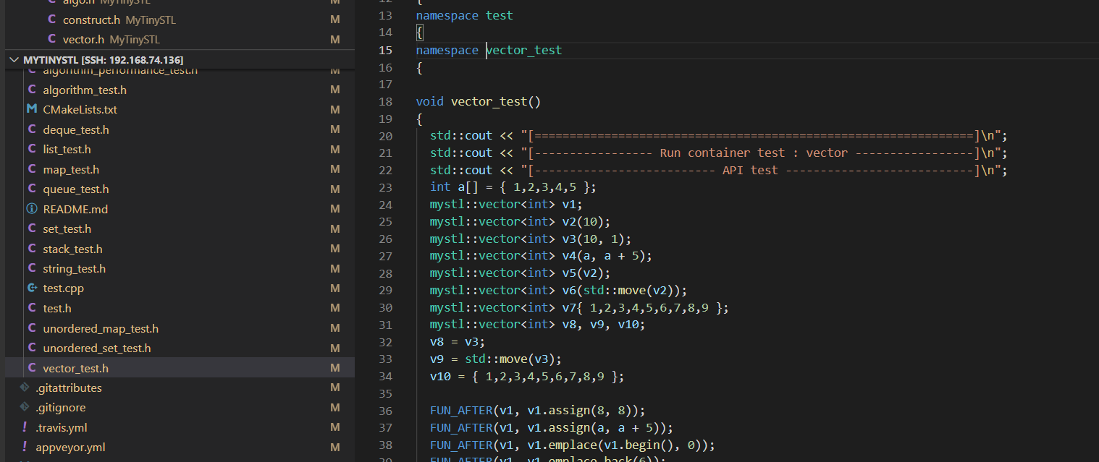
Task: Open set_test.h in the explorer
Action: (67, 229)
